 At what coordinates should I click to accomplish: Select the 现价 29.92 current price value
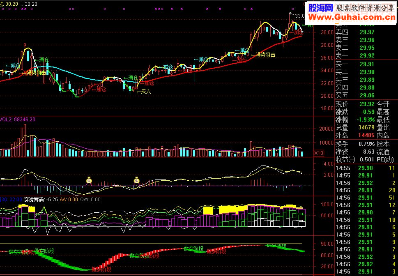pos(367,104)
